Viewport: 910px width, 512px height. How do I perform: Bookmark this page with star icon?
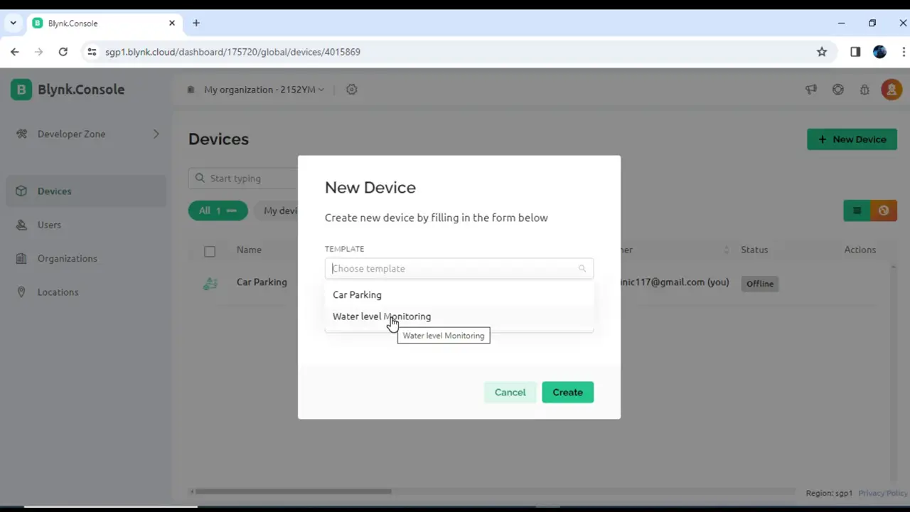click(x=822, y=52)
